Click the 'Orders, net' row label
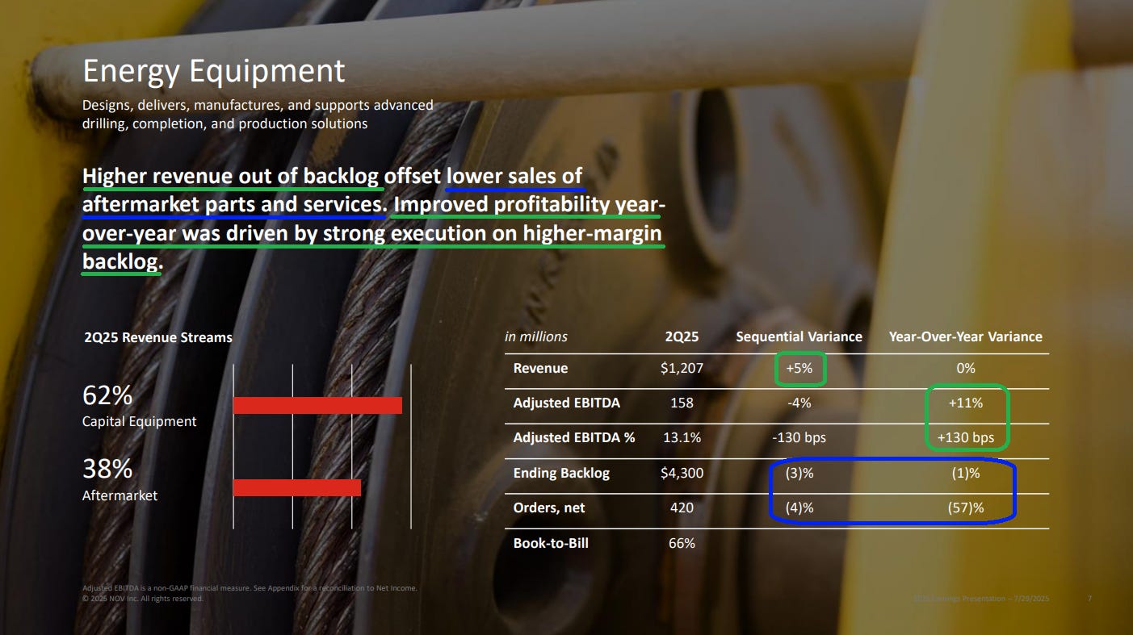 (549, 508)
